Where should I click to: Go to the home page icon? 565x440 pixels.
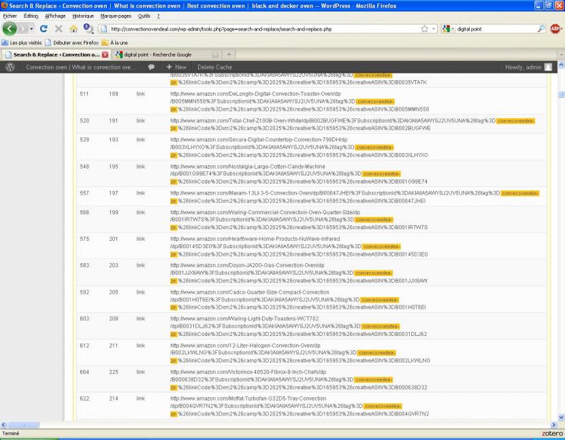[74, 29]
